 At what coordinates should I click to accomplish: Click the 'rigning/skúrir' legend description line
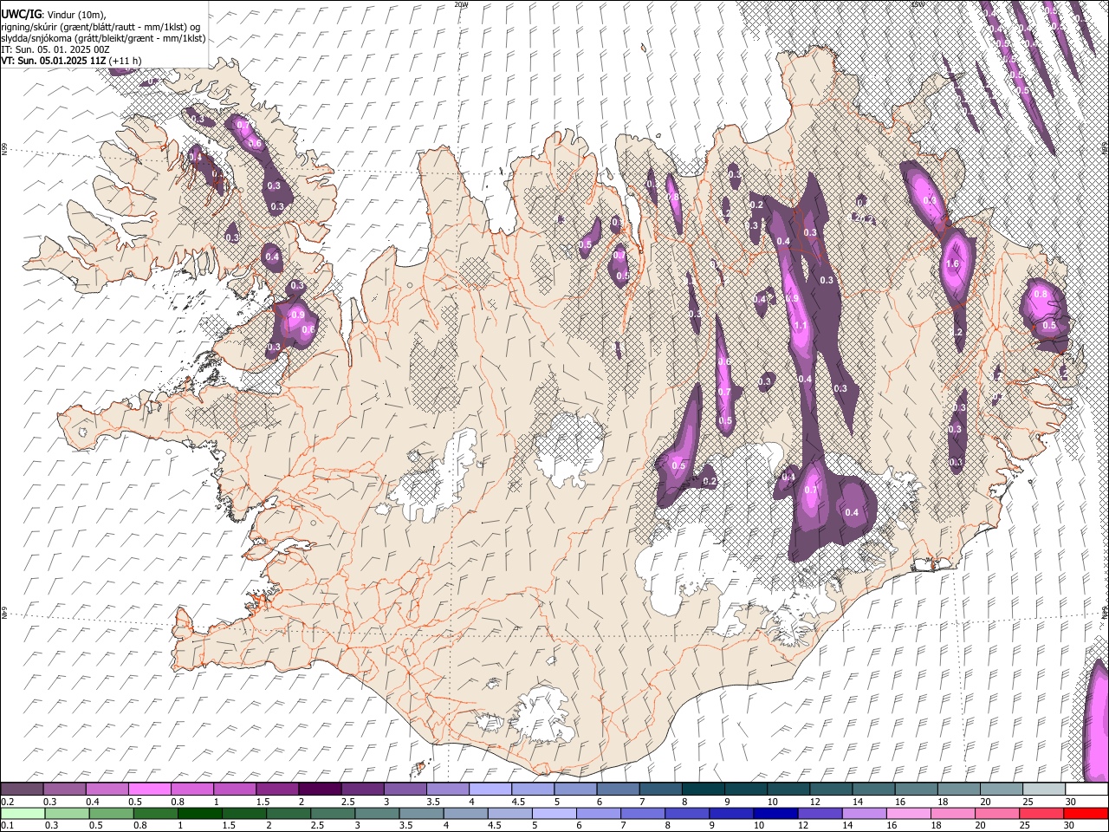click(102, 27)
